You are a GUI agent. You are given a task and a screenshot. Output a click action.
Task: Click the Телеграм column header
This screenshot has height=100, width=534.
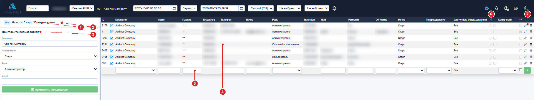309,20
